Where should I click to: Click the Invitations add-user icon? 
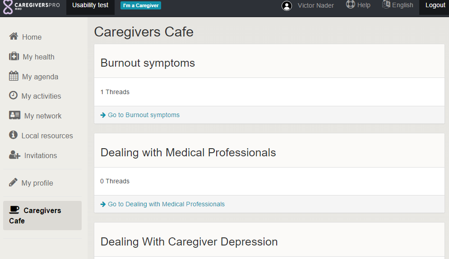point(14,155)
